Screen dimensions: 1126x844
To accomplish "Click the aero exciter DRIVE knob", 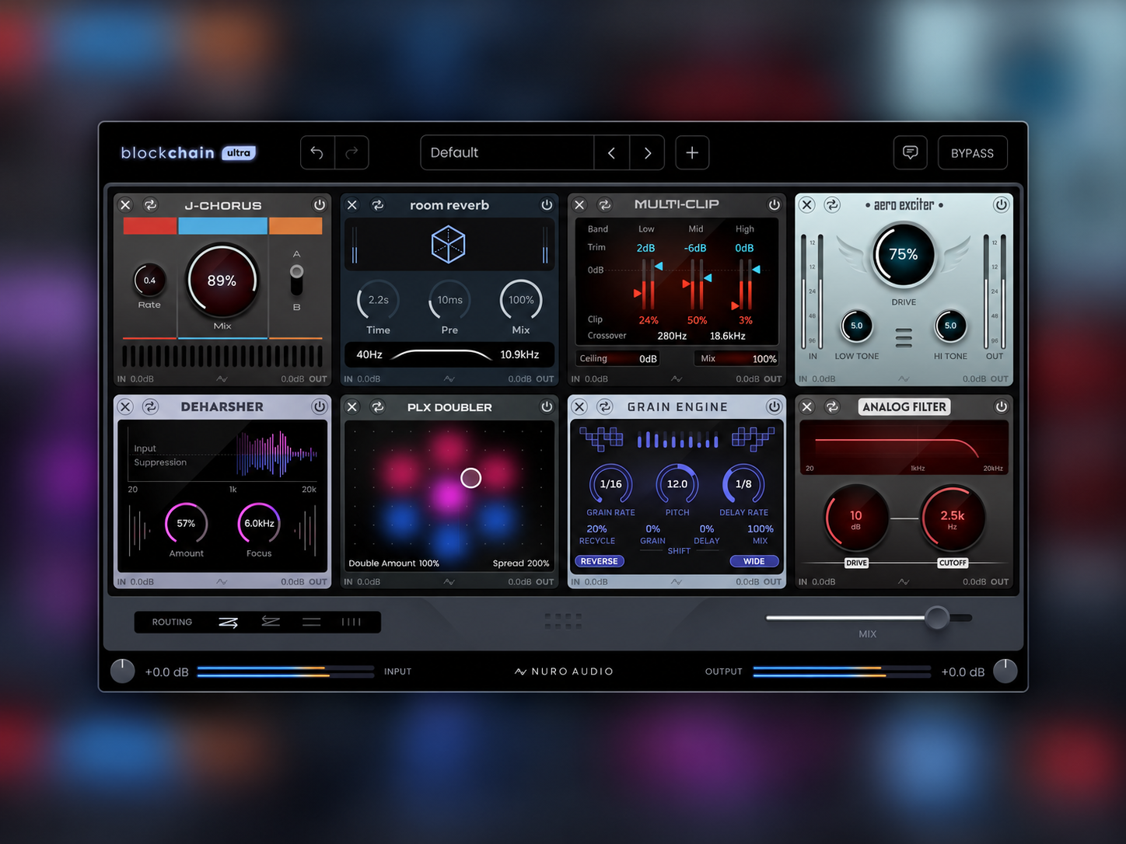I will click(x=904, y=255).
